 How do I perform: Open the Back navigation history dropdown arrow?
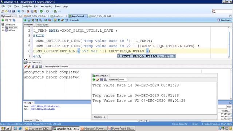click(x=44, y=11)
